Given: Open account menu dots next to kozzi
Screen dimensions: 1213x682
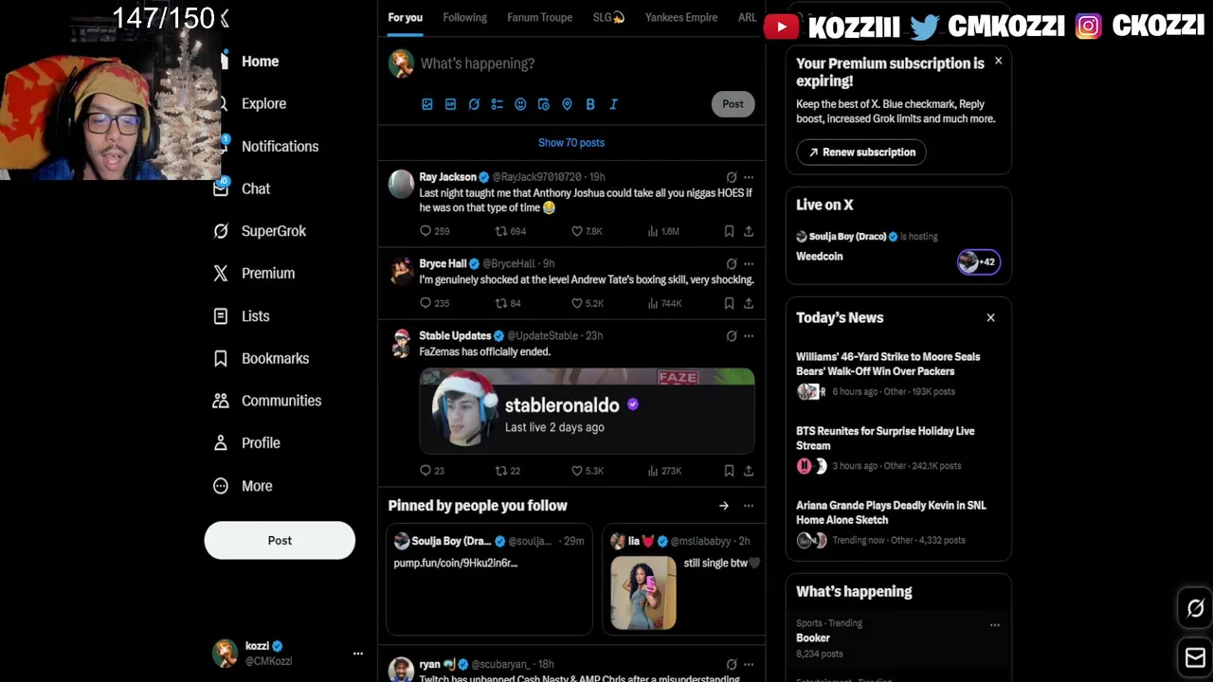Looking at the screenshot, I should point(358,654).
